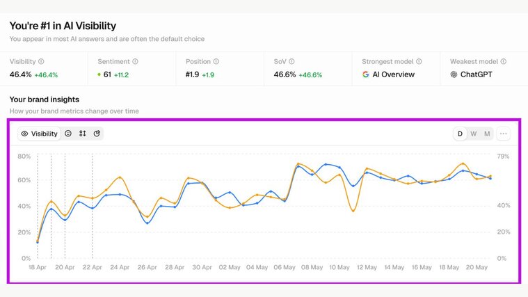This screenshot has height=297, width=528.
Task: Click the 02 May axis label
Action: (x=230, y=267)
